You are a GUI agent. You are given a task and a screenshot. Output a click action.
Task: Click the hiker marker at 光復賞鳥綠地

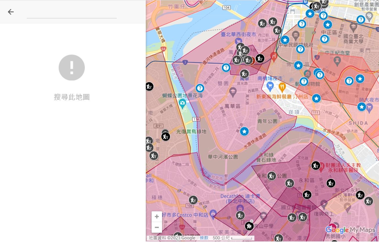click(x=166, y=136)
